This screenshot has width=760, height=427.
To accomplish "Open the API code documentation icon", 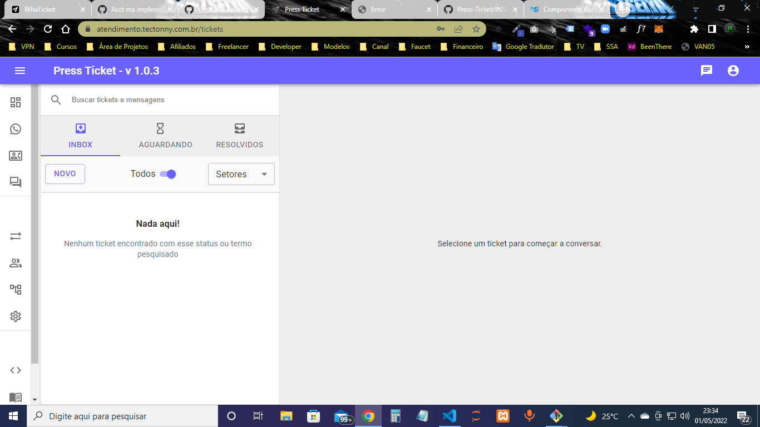I will coord(15,370).
